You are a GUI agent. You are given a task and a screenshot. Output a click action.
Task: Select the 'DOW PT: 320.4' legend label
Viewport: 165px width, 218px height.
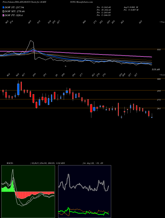coord(14,15)
